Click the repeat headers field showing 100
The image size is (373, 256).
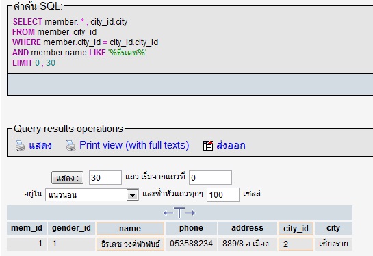tap(223, 194)
